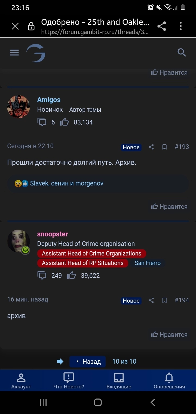Share page using browser share icon
196x414 pixels.
(x=162, y=26)
